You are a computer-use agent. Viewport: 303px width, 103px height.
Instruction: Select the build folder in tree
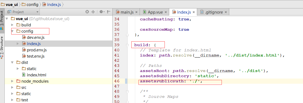click(x=26, y=25)
